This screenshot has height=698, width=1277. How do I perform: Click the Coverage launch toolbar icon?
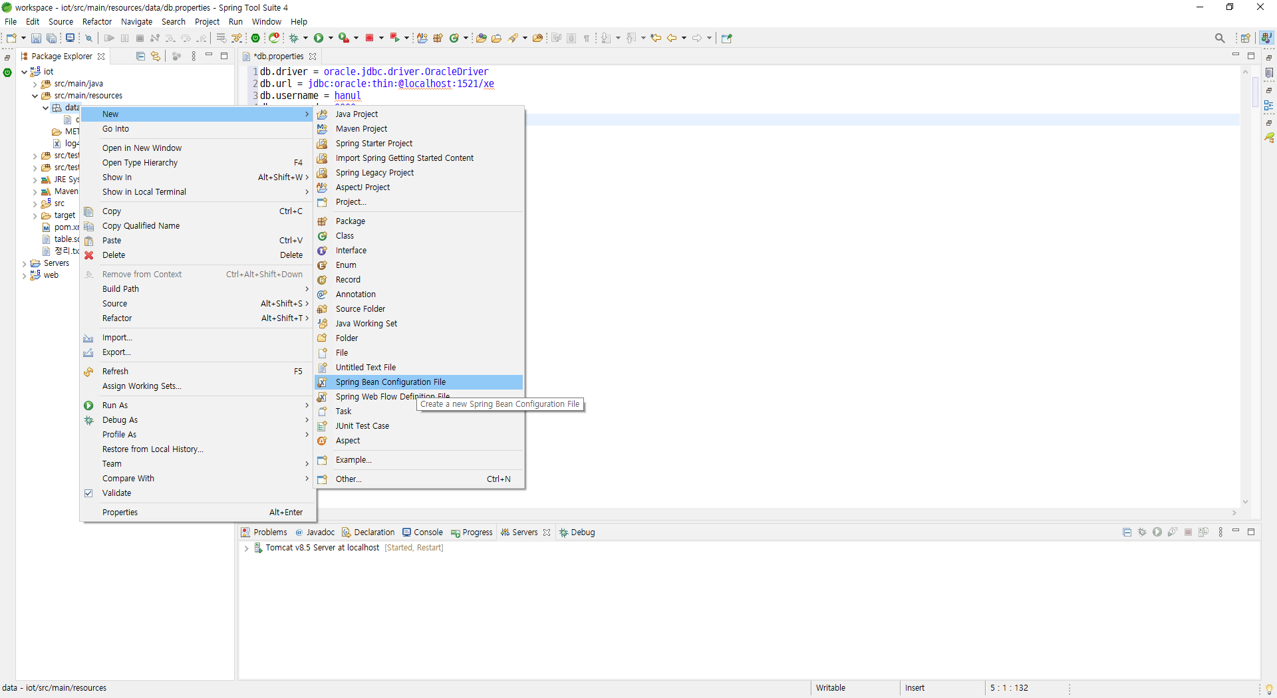click(x=343, y=38)
